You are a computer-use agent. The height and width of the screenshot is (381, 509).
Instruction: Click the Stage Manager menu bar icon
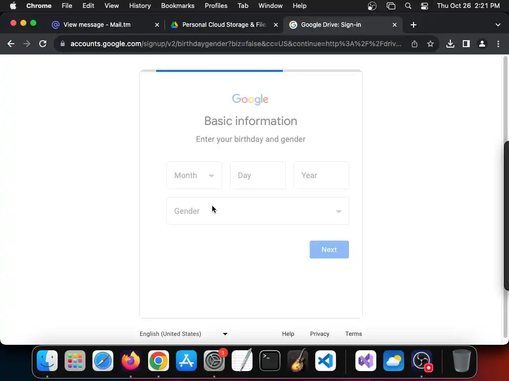[x=391, y=6]
